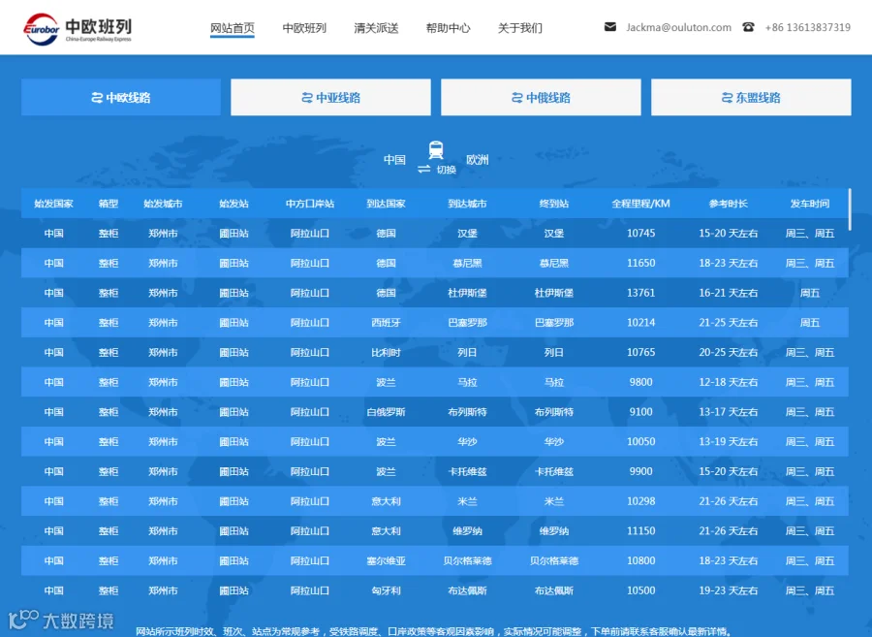Screen dimensions: 872x637
Task: Click the envelope email icon in header
Action: [x=610, y=27]
